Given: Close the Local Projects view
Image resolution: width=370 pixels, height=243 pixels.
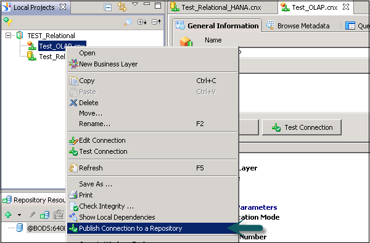Looking at the screenshot, I should [63, 7].
